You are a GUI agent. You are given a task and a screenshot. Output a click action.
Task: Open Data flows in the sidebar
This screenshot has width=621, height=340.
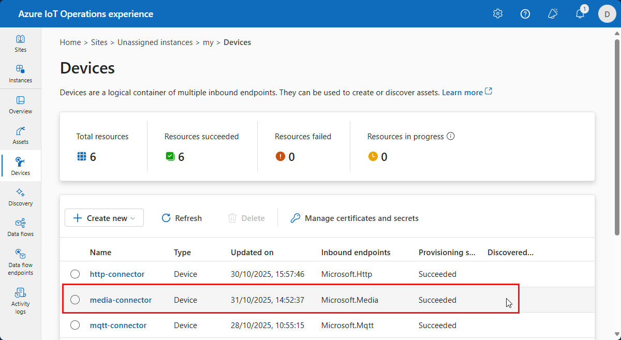[20, 228]
